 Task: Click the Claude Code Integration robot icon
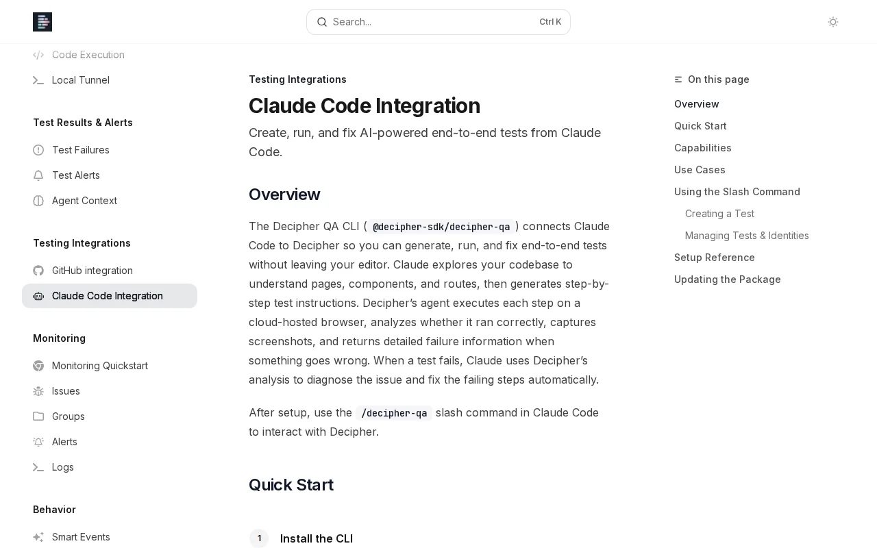point(38,296)
